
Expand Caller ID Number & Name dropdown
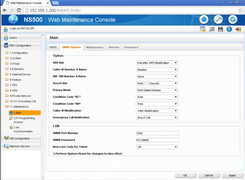point(157,70)
